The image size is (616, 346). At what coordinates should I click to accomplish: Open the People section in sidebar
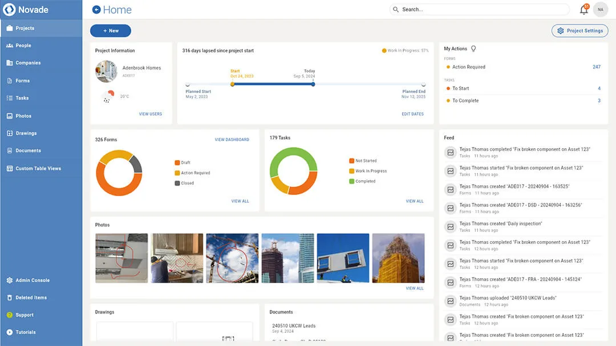point(23,46)
